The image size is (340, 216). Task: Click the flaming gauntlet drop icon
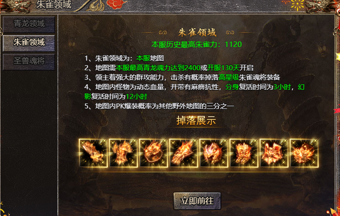pos(183,153)
